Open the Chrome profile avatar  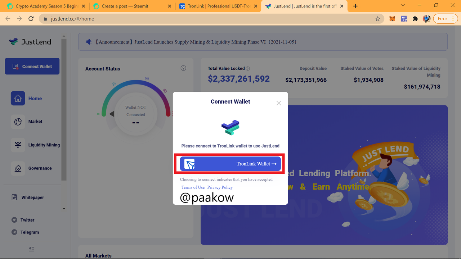point(426,19)
